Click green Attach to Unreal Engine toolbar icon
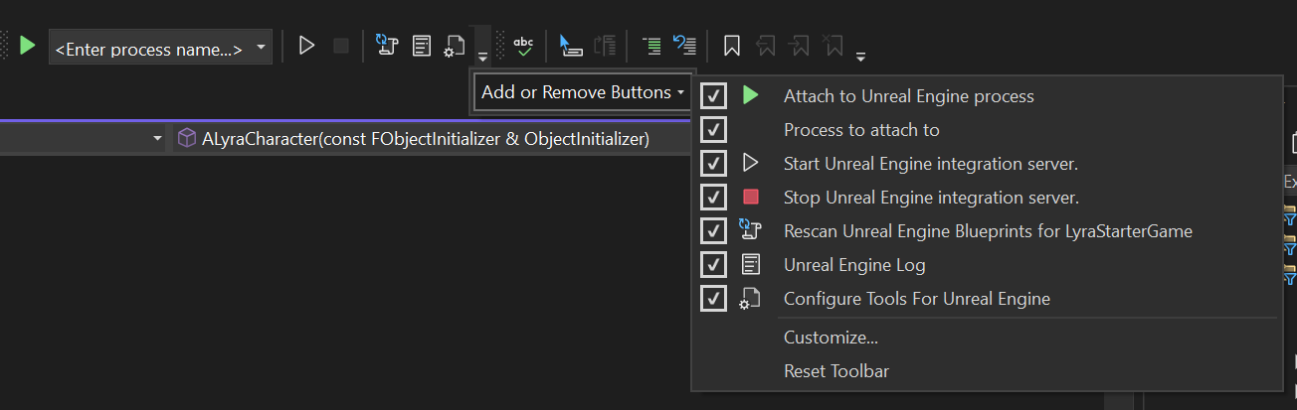 point(28,46)
